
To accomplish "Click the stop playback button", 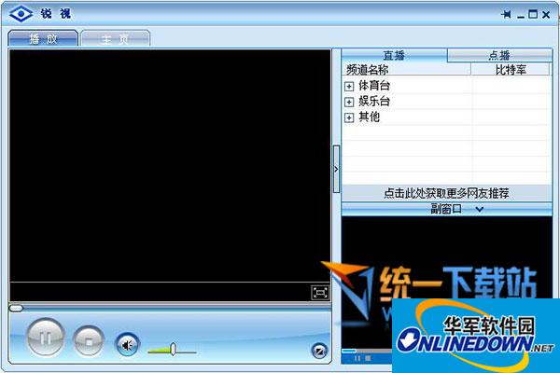I will click(89, 341).
